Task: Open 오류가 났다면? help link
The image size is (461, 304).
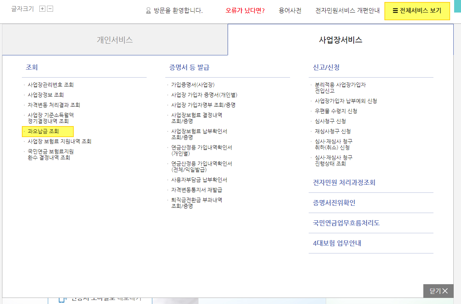Action: [x=245, y=11]
